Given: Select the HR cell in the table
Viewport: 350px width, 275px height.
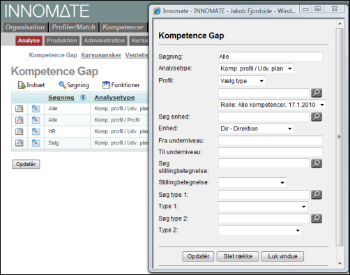Looking at the screenshot, I should click(x=67, y=131).
